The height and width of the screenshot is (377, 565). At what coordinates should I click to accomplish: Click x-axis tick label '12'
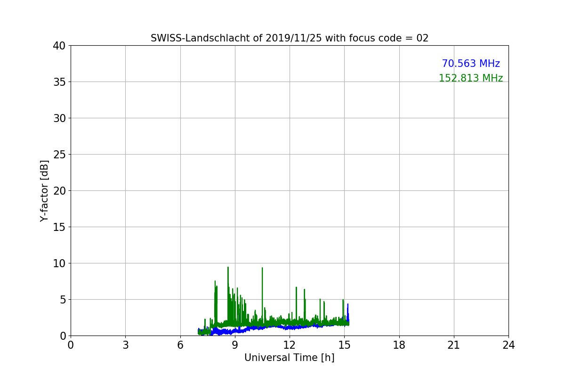click(290, 345)
